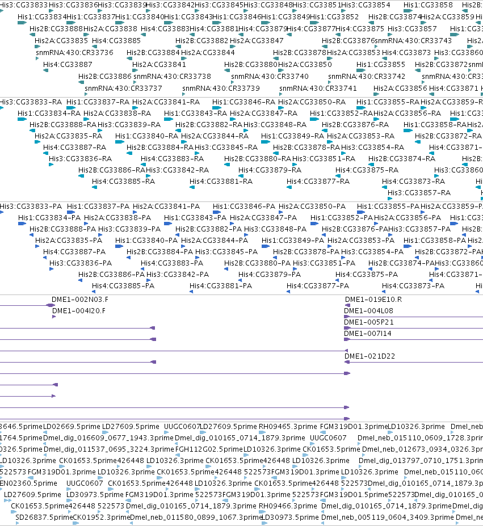Select gene feature His2B:CG33888

click(56, 29)
